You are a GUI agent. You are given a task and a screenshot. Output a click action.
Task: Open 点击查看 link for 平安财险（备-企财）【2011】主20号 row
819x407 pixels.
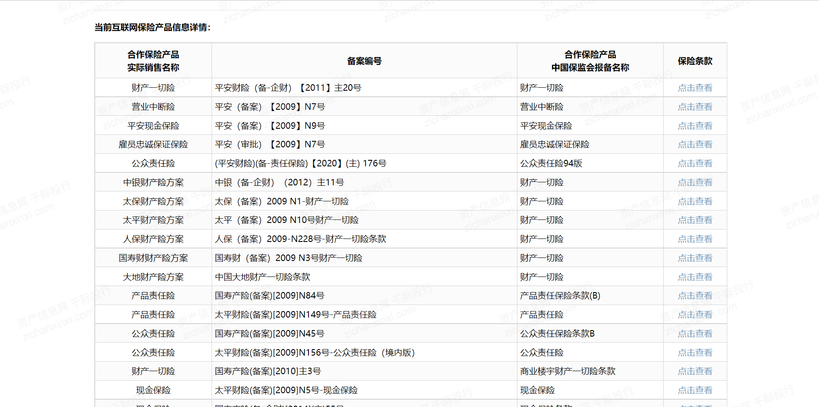695,88
